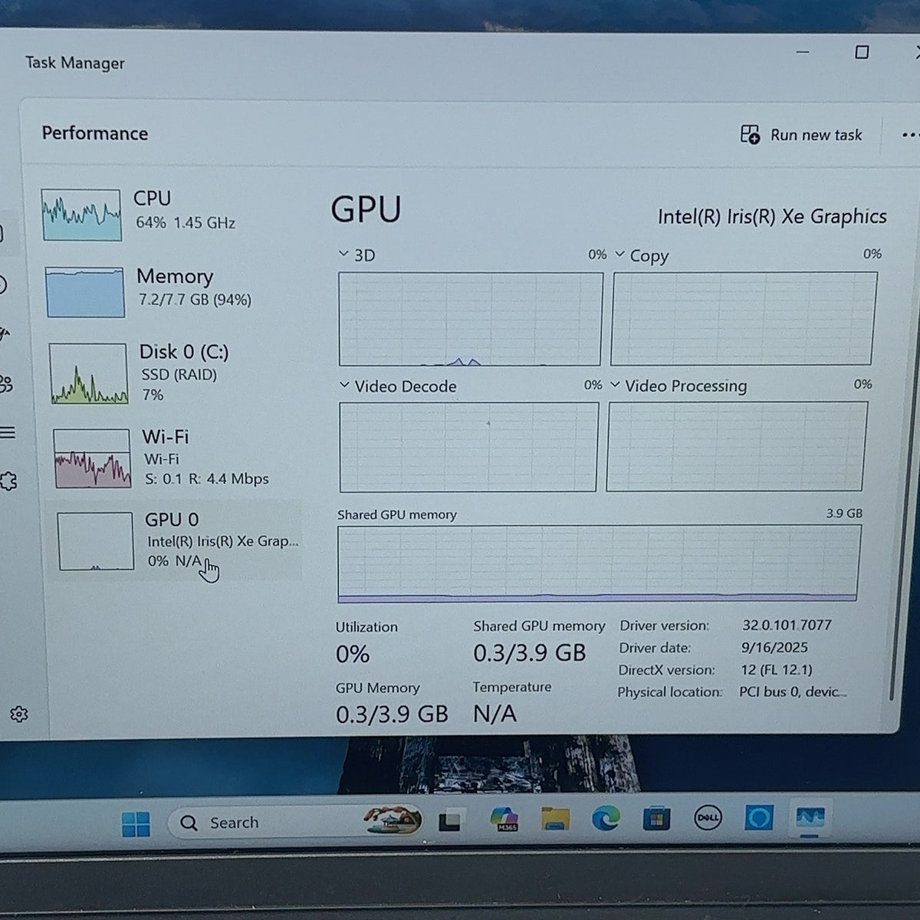Open the Task View taskbar icon
The height and width of the screenshot is (920, 920).
pos(450,822)
